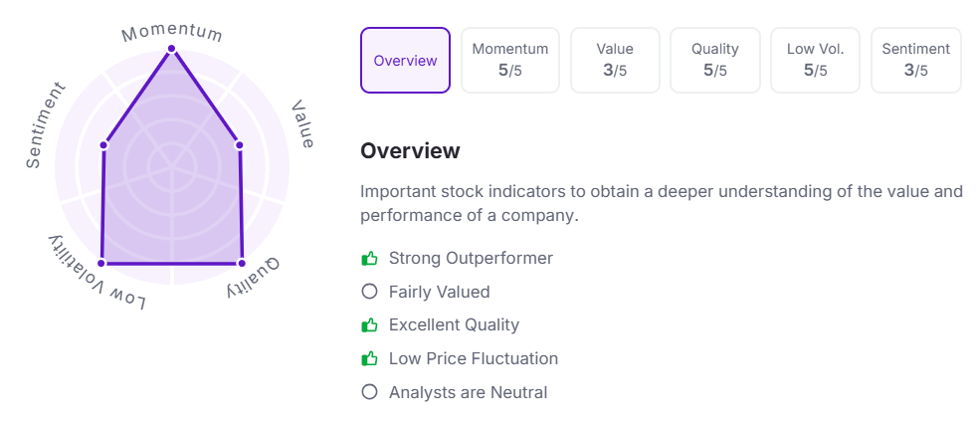Switch to the Value 3/5 tab
The image size is (977, 425).
[615, 61]
